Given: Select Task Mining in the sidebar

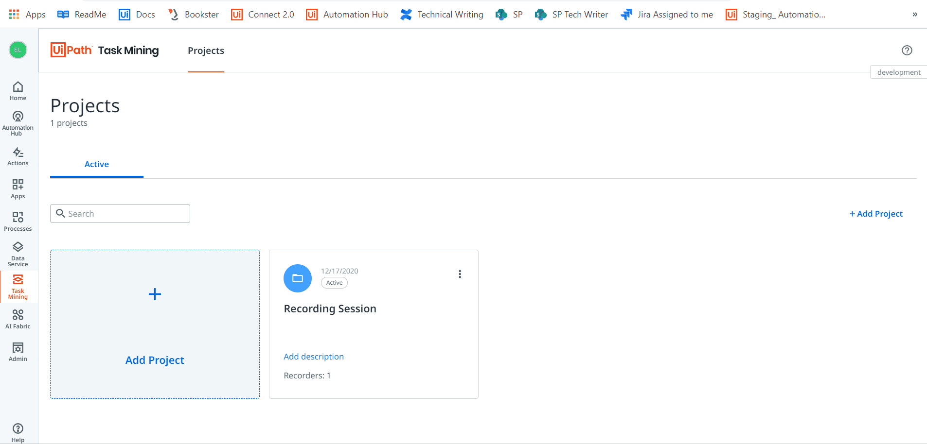Looking at the screenshot, I should pyautogui.click(x=18, y=287).
